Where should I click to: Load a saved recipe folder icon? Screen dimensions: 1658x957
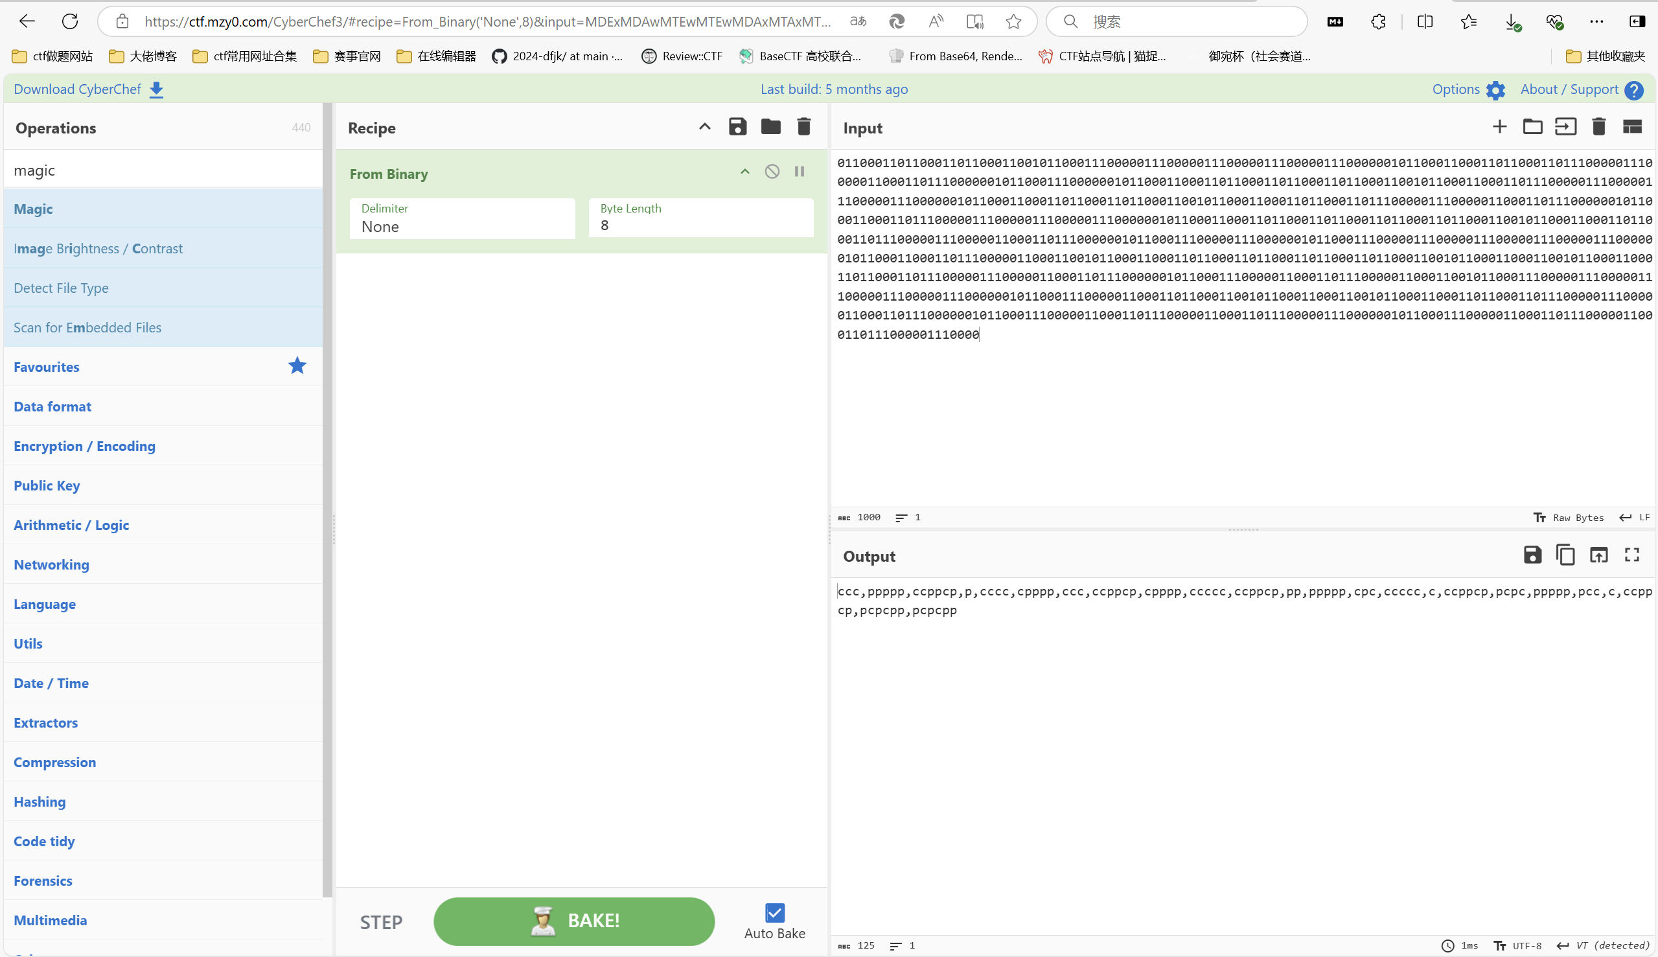click(x=771, y=127)
